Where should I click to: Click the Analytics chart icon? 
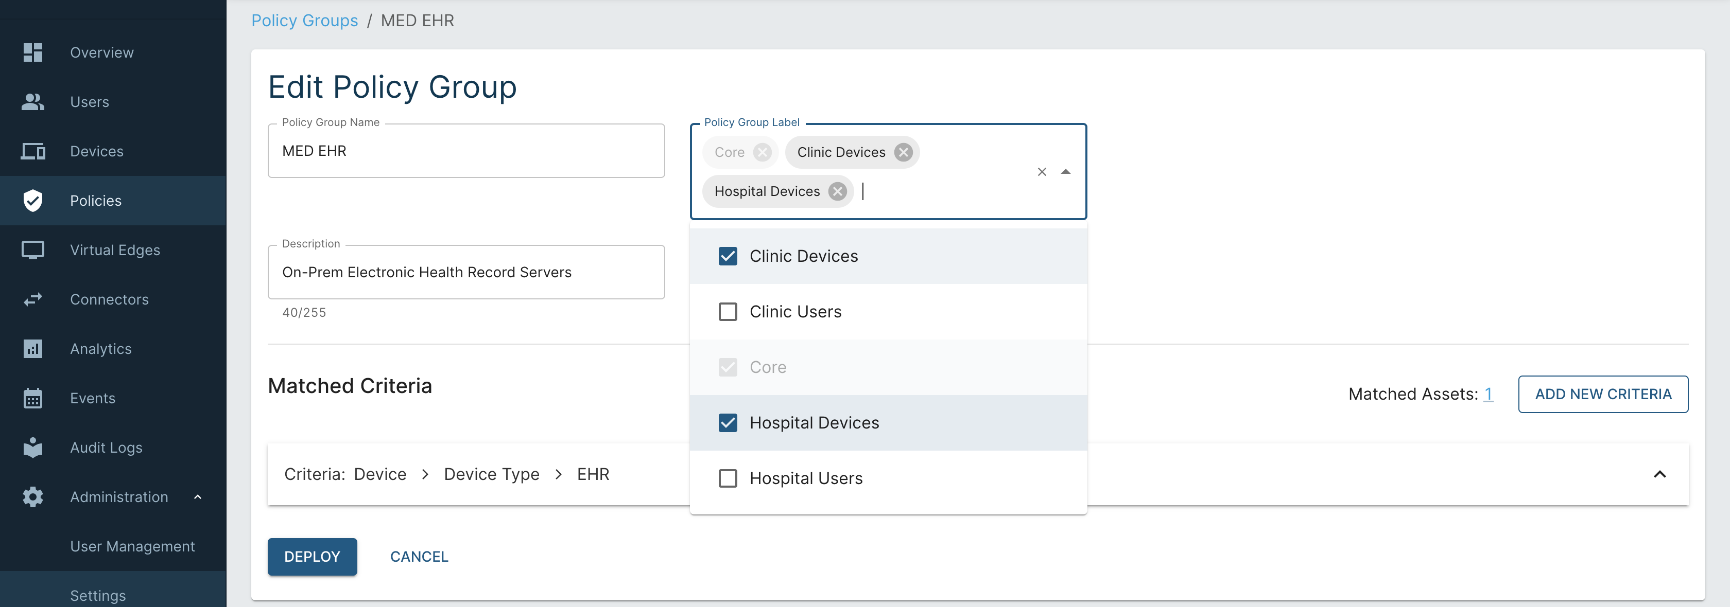coord(32,349)
